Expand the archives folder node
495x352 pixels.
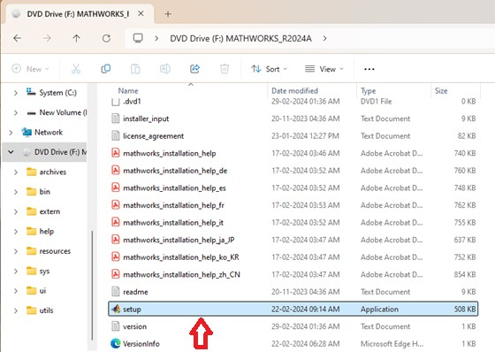16,172
